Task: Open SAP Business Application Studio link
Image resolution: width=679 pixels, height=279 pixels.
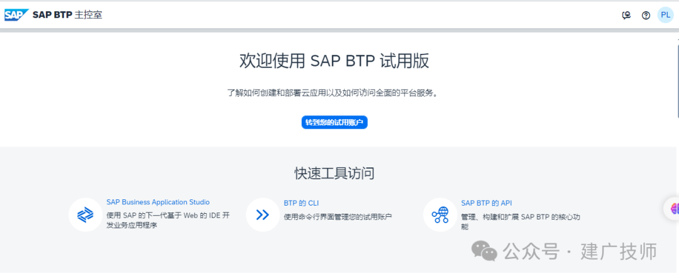Action: click(158, 202)
